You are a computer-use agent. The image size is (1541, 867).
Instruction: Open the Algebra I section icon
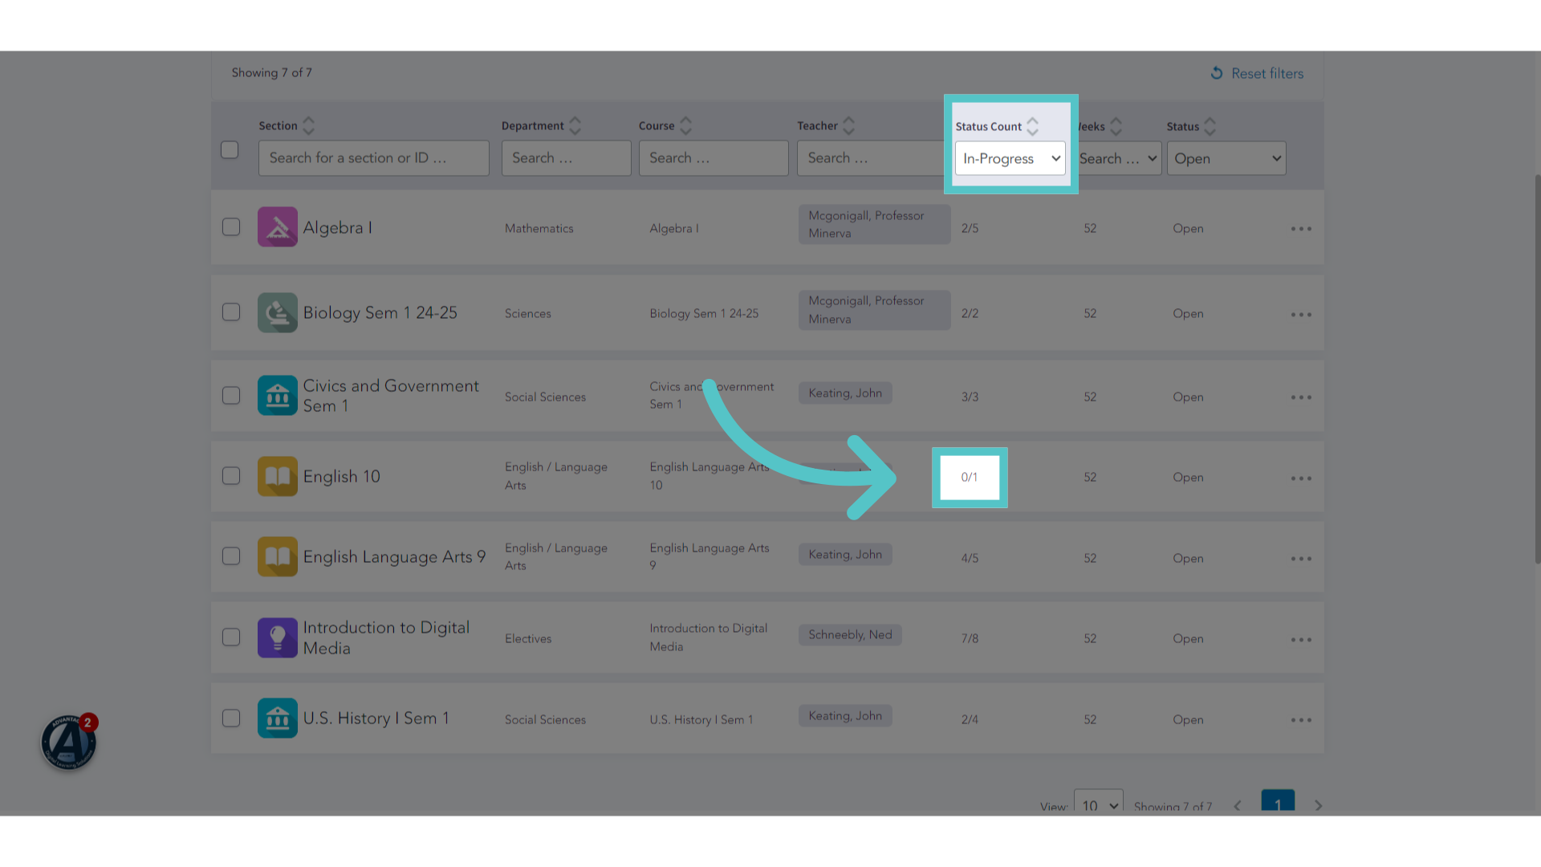pyautogui.click(x=278, y=227)
